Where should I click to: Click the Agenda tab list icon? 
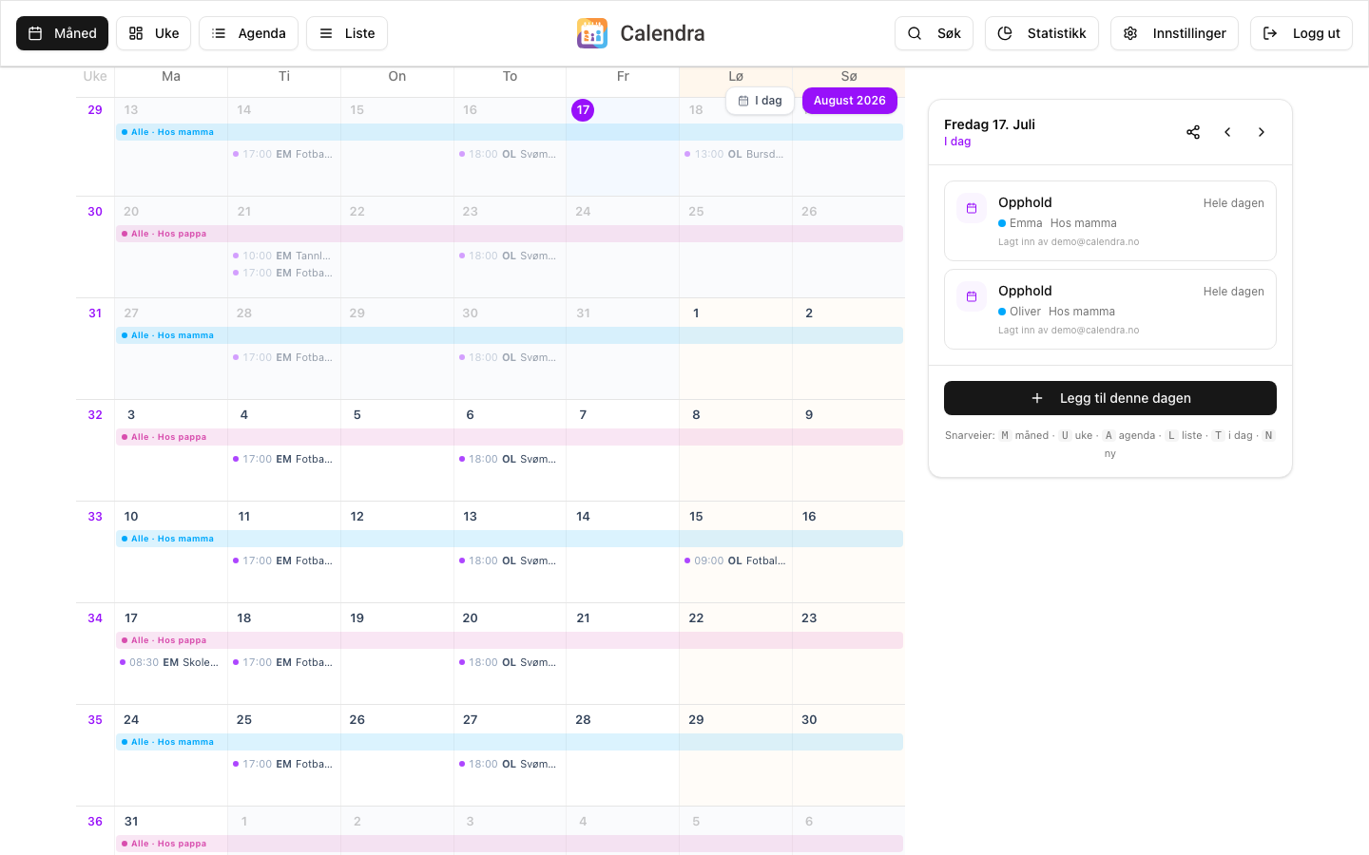(219, 33)
